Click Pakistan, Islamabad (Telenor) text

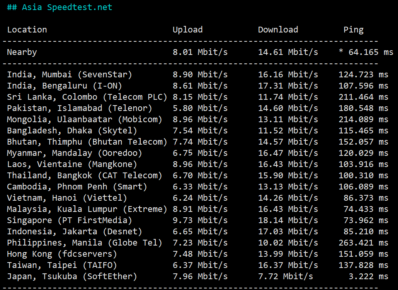click(80, 108)
